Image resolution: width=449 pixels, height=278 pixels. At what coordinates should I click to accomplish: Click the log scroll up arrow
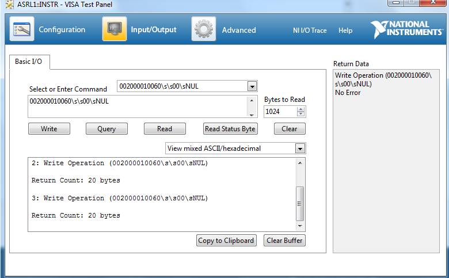[x=300, y=163]
